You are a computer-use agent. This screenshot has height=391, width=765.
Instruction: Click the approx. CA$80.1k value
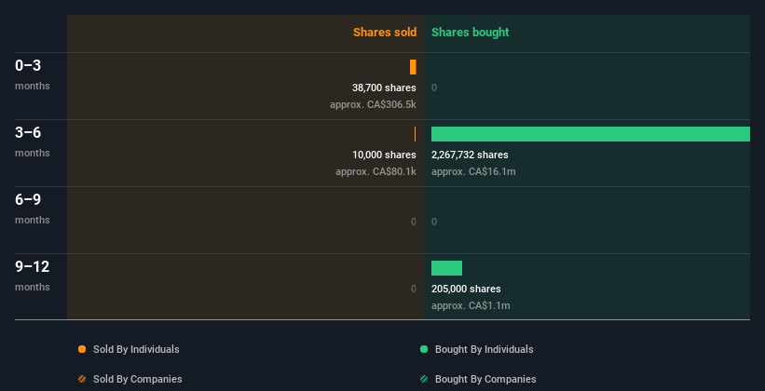coord(376,171)
